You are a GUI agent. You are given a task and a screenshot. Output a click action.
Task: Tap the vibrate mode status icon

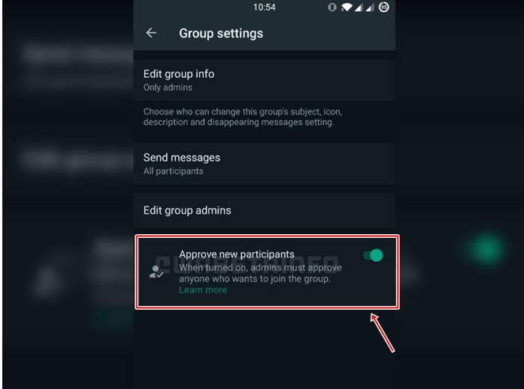[x=332, y=7]
